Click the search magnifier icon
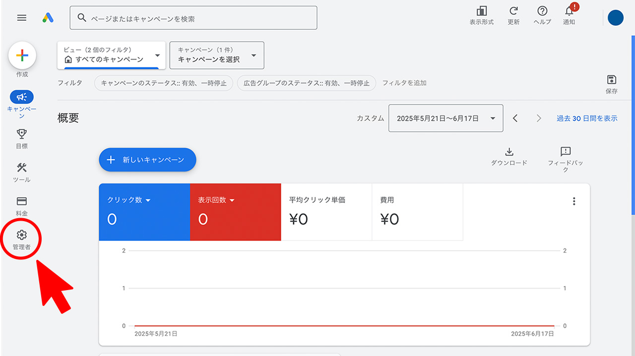635x356 pixels. (82, 18)
